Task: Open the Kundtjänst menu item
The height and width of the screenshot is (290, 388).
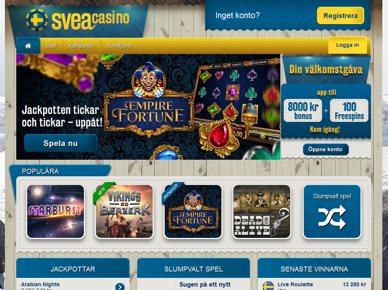Action: (x=119, y=46)
